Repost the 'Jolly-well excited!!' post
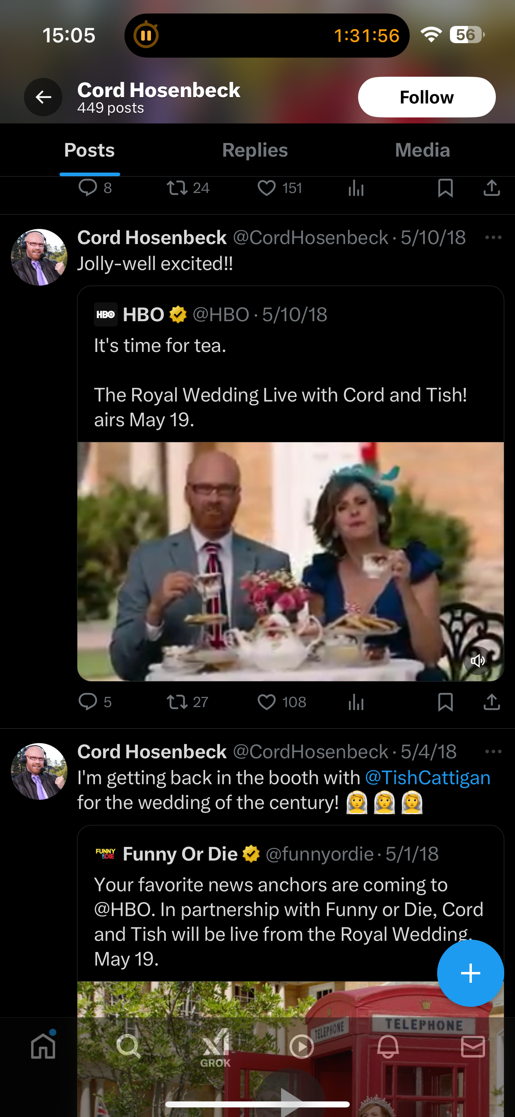The height and width of the screenshot is (1117, 515). [x=177, y=702]
